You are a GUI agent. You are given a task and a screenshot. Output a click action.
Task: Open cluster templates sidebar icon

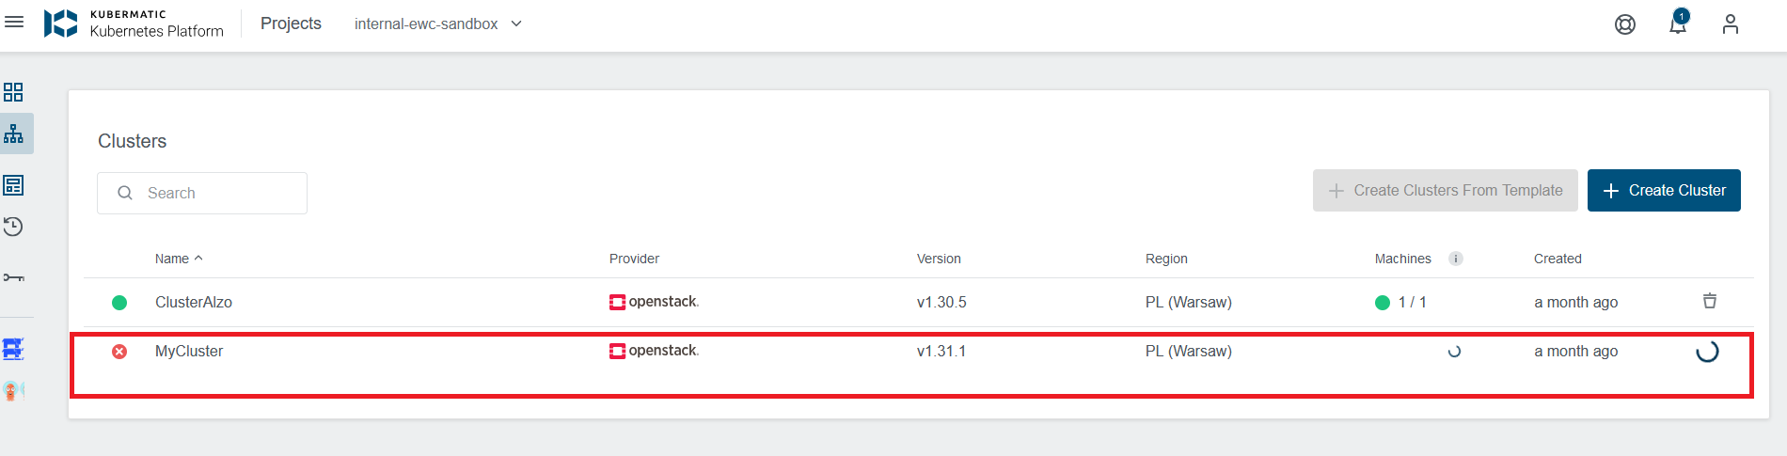[x=13, y=185]
